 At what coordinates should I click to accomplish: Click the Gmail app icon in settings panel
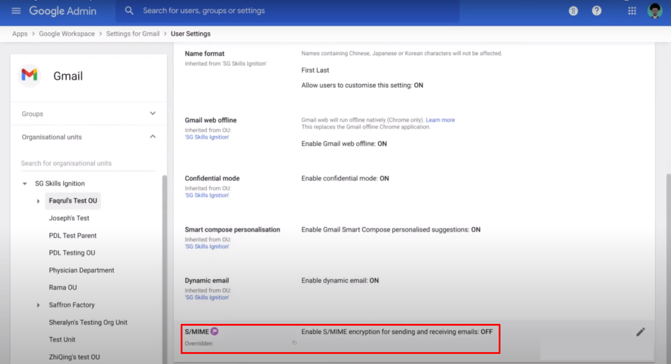pyautogui.click(x=29, y=76)
